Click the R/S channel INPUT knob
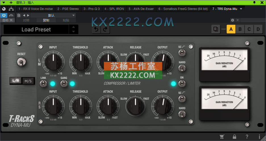Image resolution: width=266 pixels, height=141 pixels. [53, 106]
